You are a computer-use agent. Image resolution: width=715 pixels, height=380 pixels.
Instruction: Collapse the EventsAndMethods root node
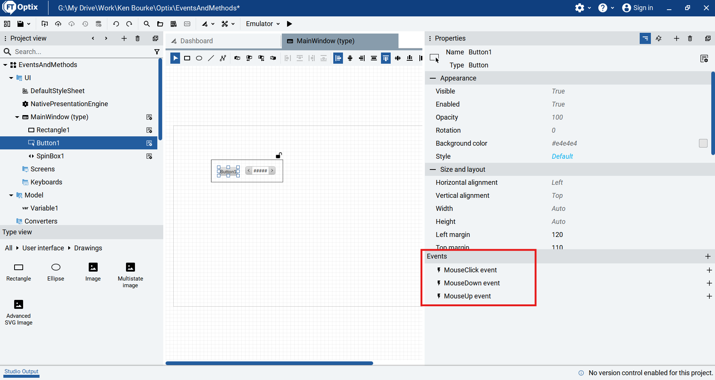(5, 65)
